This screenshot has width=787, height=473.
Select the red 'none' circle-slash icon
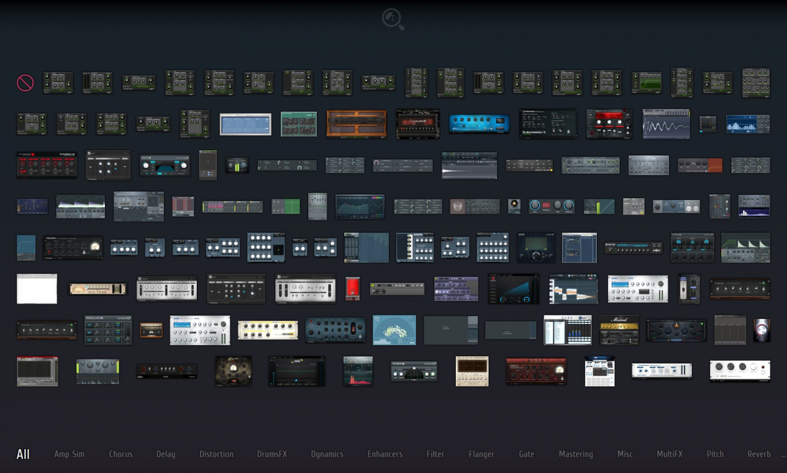coord(25,83)
